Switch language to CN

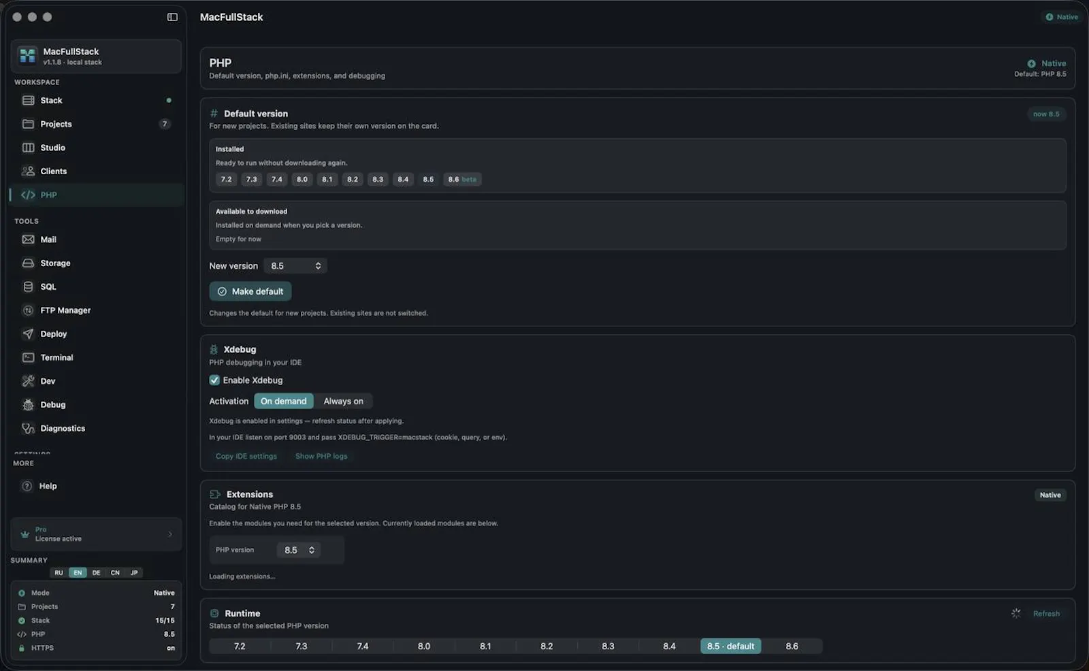pos(115,572)
